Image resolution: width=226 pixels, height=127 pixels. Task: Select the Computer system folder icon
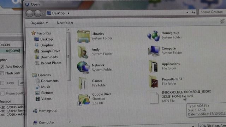point(154,51)
